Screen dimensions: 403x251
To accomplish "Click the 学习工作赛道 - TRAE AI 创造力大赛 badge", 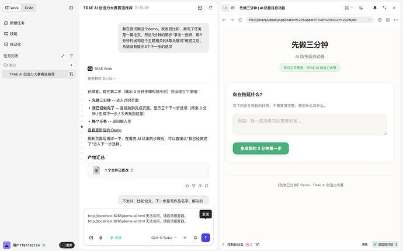I will [x=310, y=68].
